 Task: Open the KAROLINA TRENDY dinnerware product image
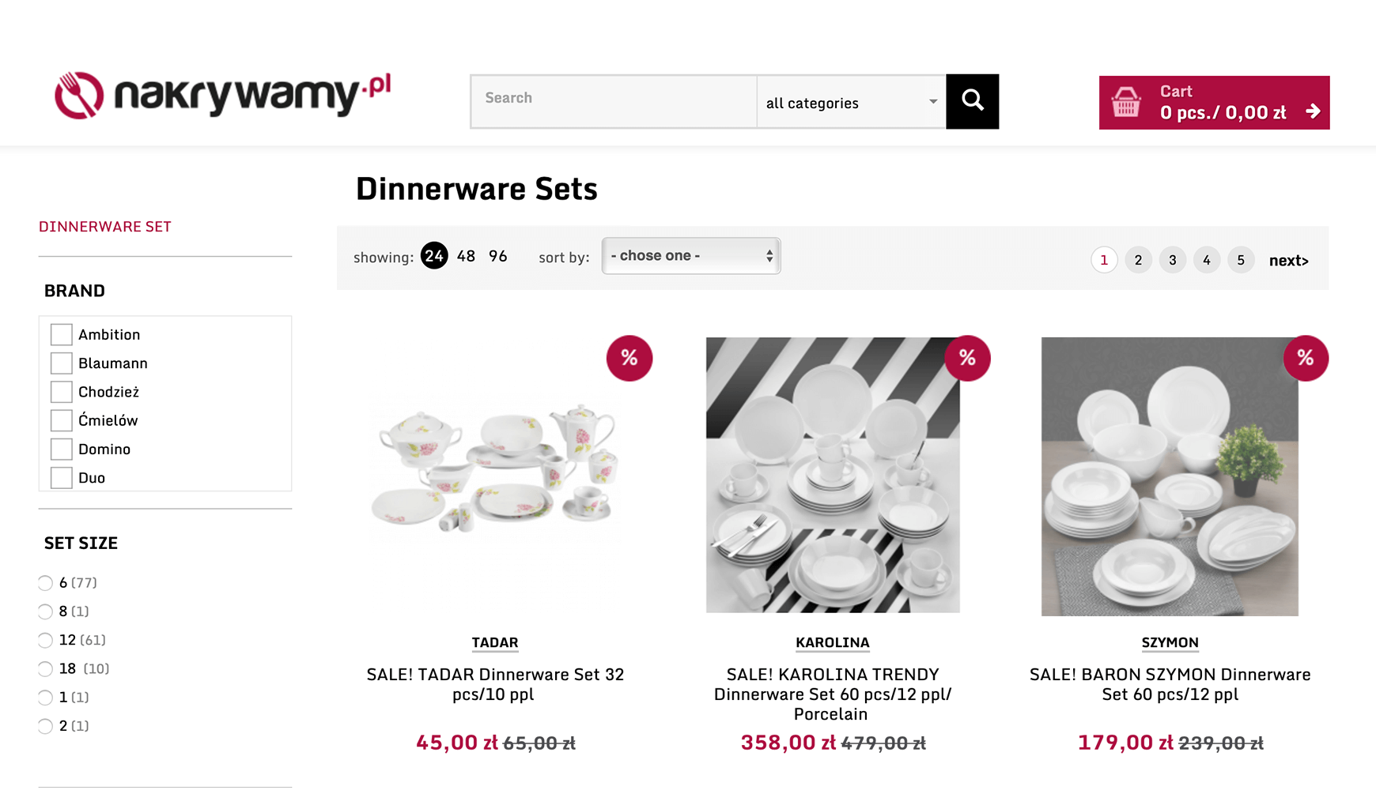point(833,475)
